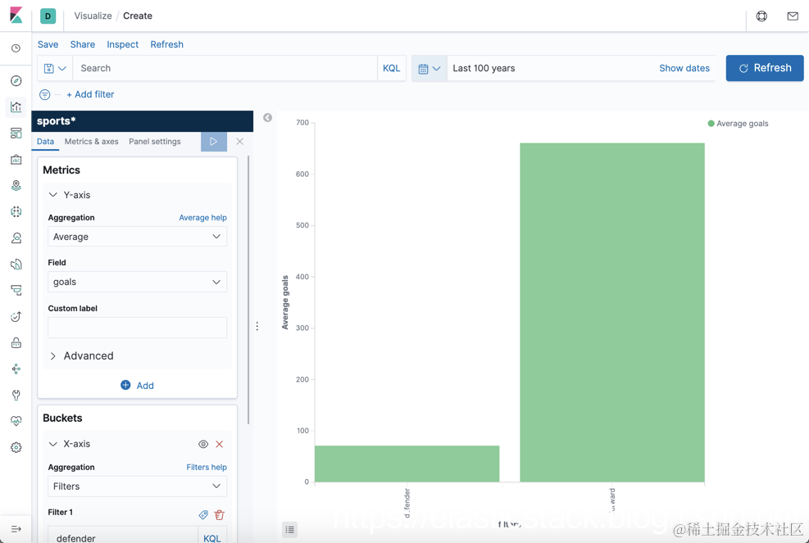Open the Management gear icon
Image resolution: width=809 pixels, height=543 pixels.
point(16,447)
